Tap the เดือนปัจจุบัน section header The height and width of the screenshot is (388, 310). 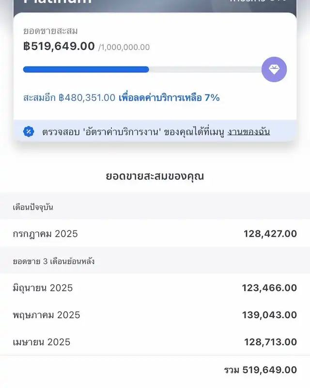[x=33, y=207]
